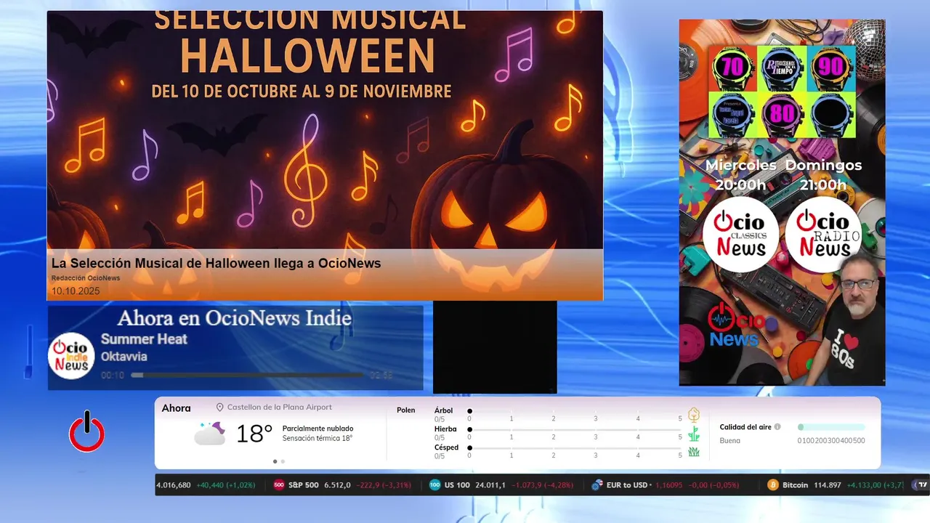Click the Árbol pollen level slider
930x523 pixels.
(575, 411)
